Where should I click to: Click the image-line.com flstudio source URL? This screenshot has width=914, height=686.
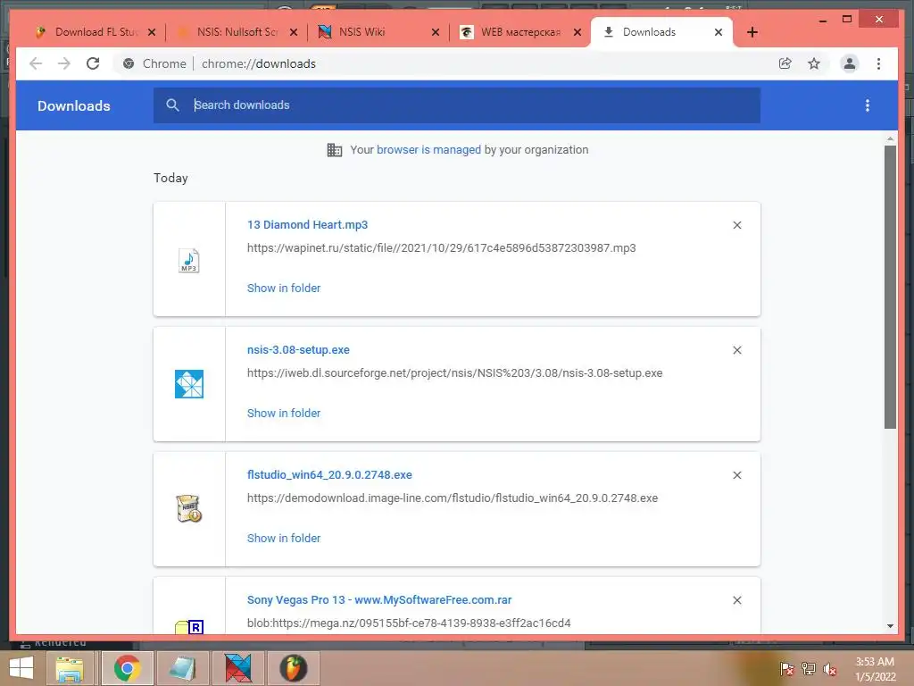click(x=453, y=498)
